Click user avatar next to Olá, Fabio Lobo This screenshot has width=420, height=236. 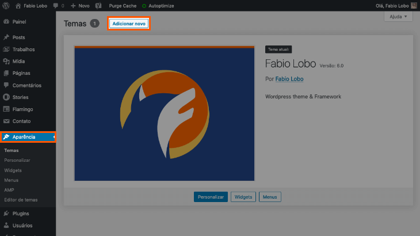414,5
